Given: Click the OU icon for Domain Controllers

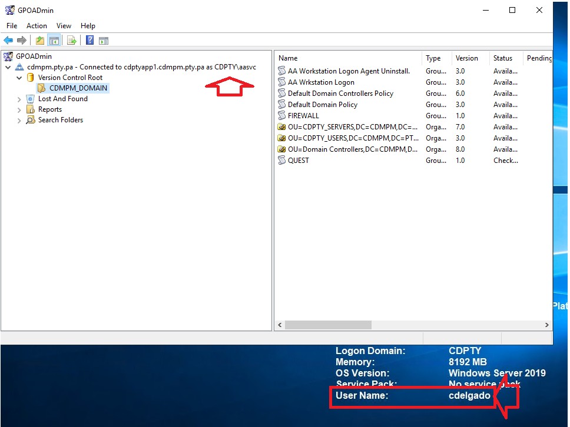Looking at the screenshot, I should click(x=281, y=149).
